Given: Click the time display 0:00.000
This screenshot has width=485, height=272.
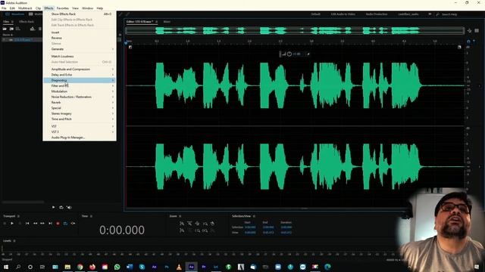Looking at the screenshot, I should 122,230.
